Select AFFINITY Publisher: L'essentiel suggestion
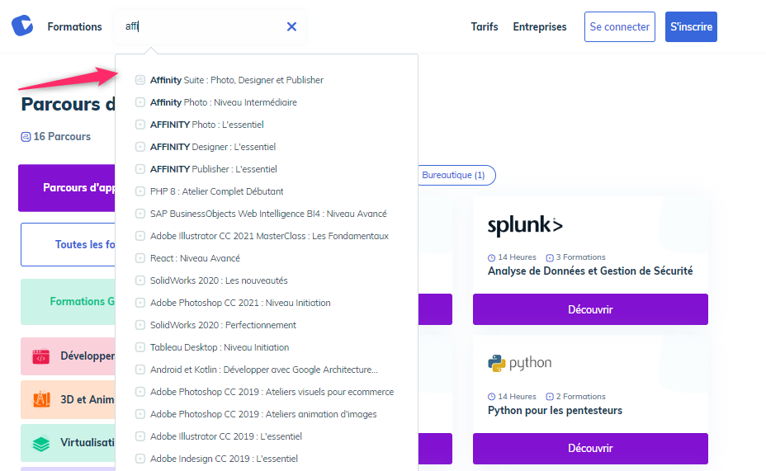Image resolution: width=766 pixels, height=471 pixels. (x=214, y=169)
